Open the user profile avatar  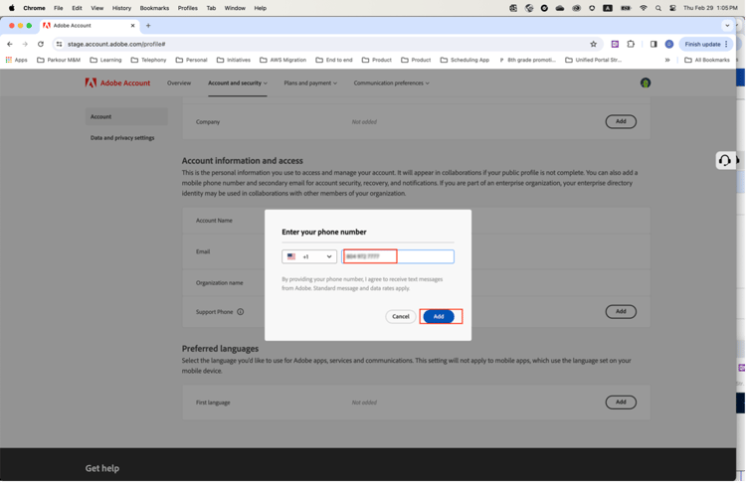(x=646, y=83)
